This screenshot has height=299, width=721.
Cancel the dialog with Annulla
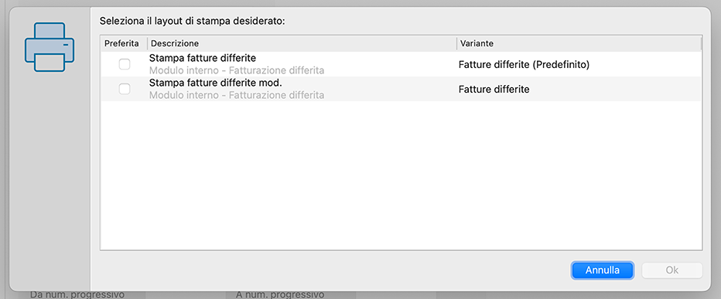click(603, 270)
